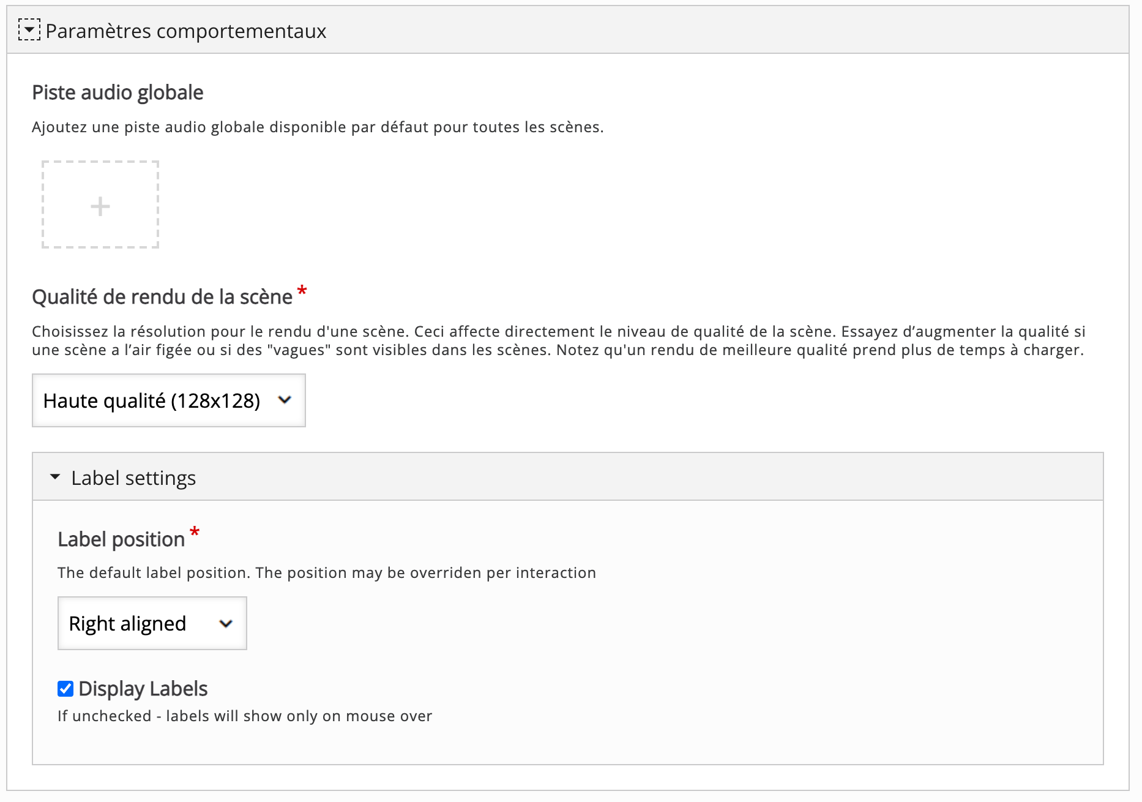Collapse Paramètres comportementaux using its arrow icon
1142x802 pixels.
coord(29,30)
